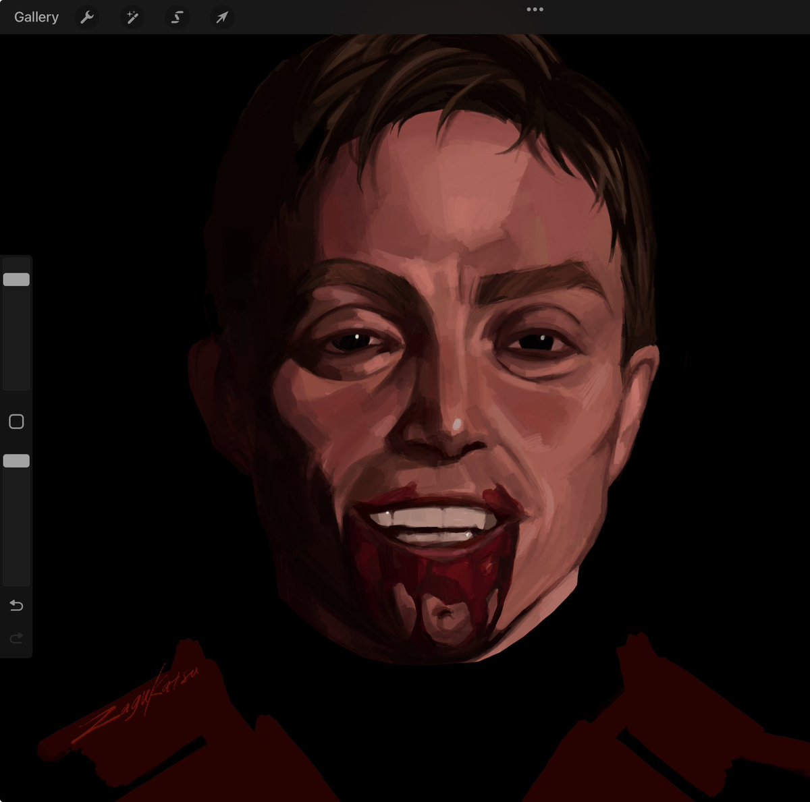Activate the Transform arrow tool
This screenshot has height=802, width=810.
(x=221, y=18)
